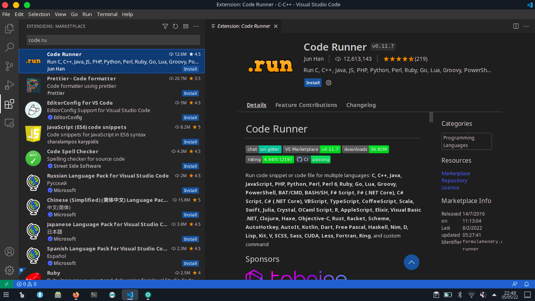This screenshot has height=301, width=535.
Task: Open the Source Control view
Action: (9, 66)
